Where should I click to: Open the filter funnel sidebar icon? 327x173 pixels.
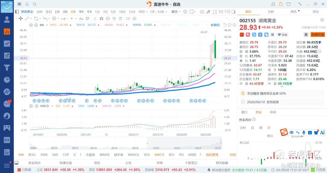click(7, 68)
